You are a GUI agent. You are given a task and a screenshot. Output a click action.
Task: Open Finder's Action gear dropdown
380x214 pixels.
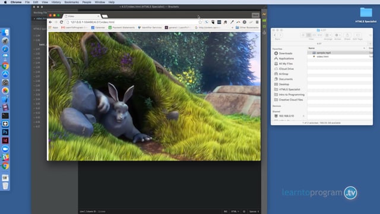(338, 35)
